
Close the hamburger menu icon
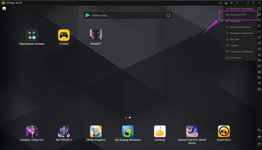(231, 3)
